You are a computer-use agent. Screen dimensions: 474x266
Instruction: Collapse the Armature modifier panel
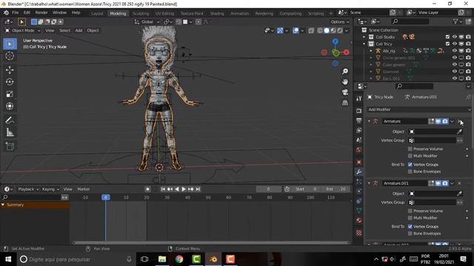point(369,121)
